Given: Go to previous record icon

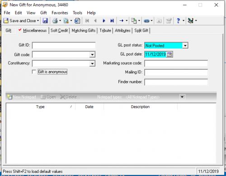Looking at the screenshot, I should pos(95,21).
